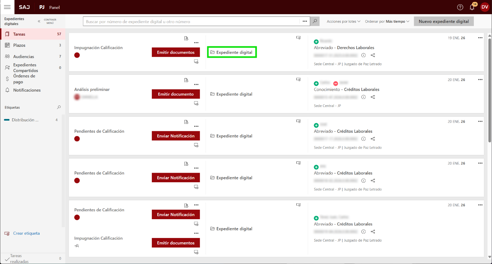Screen dimensions: 492x264
Task: Click into the expediente number search field
Action: coord(191,21)
